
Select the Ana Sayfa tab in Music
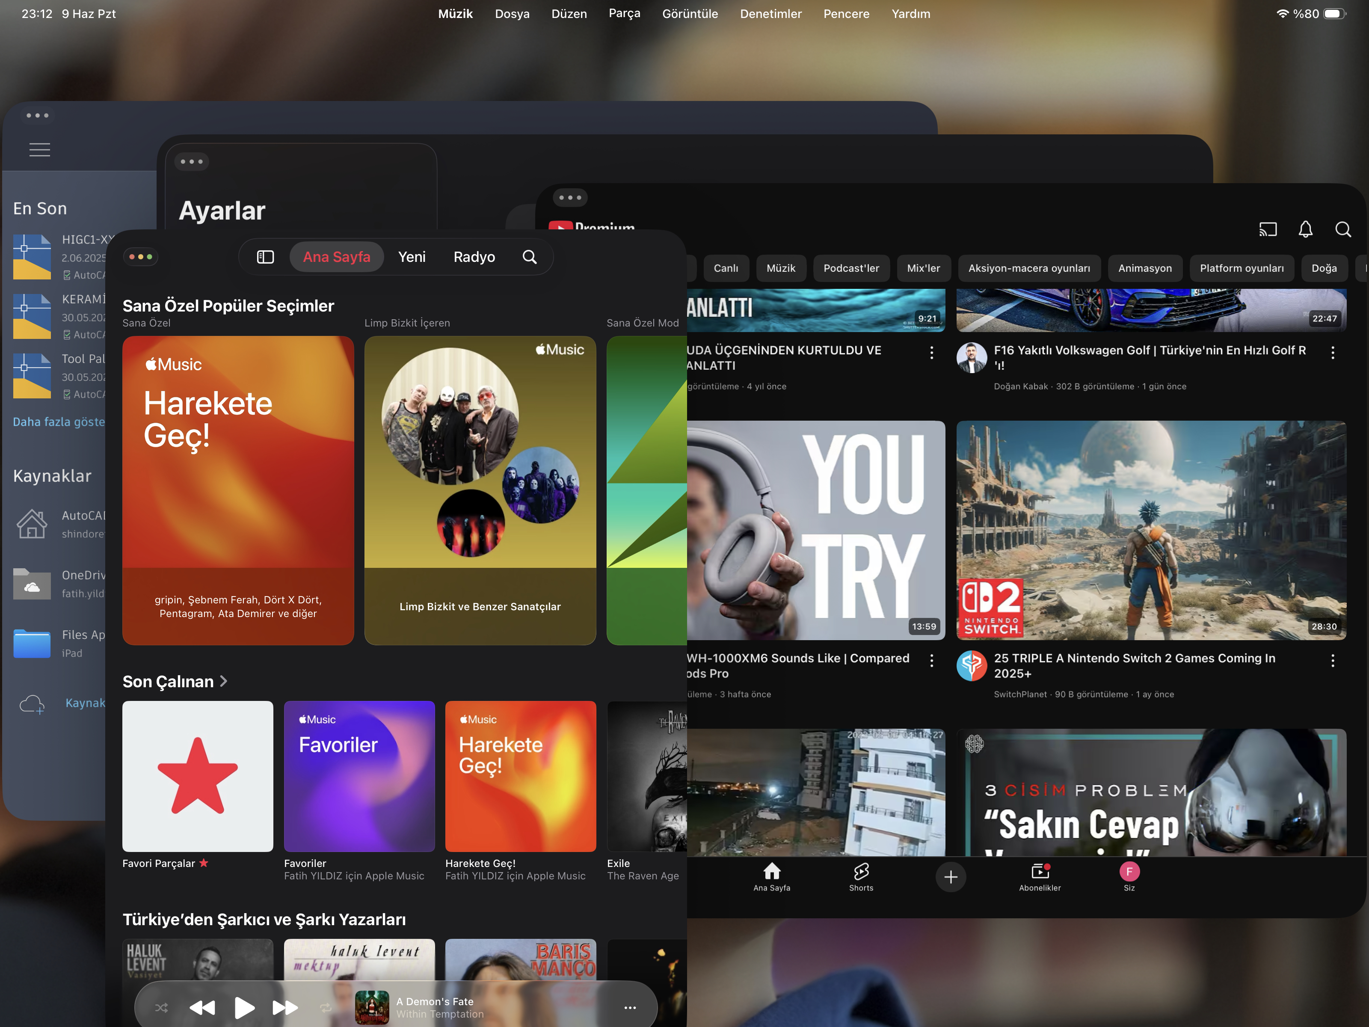point(337,257)
